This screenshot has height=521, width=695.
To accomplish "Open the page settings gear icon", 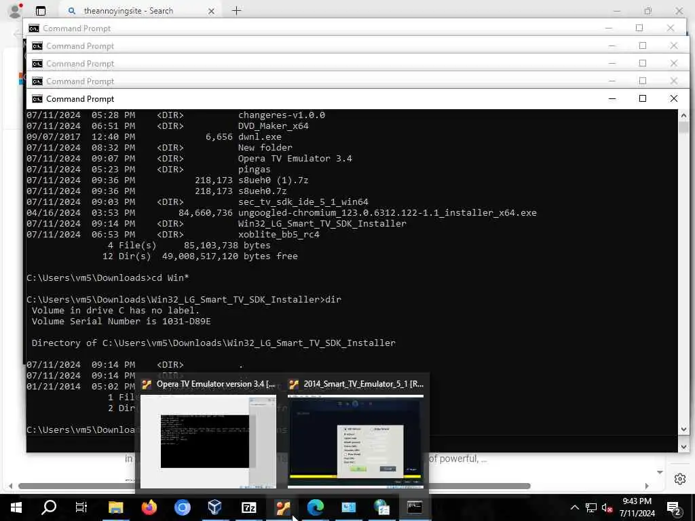I will pyautogui.click(x=680, y=479).
